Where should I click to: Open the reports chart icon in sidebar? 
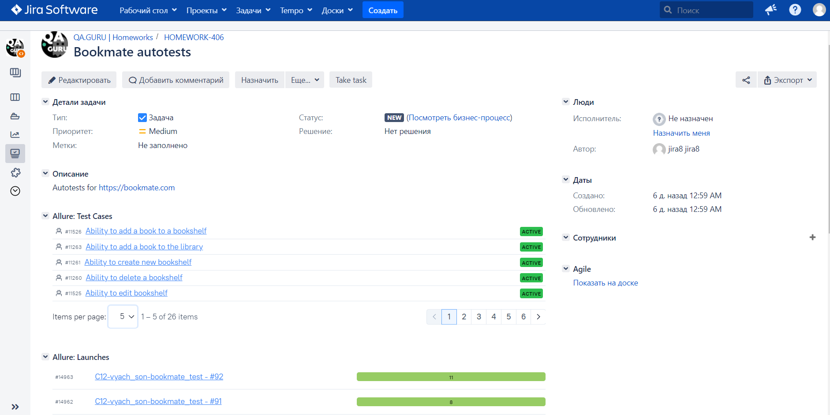(x=15, y=134)
